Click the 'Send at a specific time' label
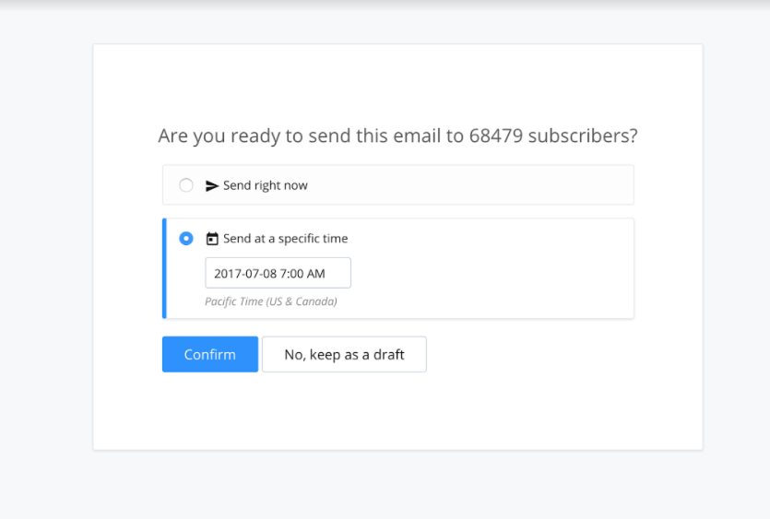This screenshot has width=770, height=519. [285, 238]
